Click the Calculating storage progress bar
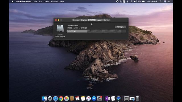Screen dimensions: 182x102 [x=96, y=31]
